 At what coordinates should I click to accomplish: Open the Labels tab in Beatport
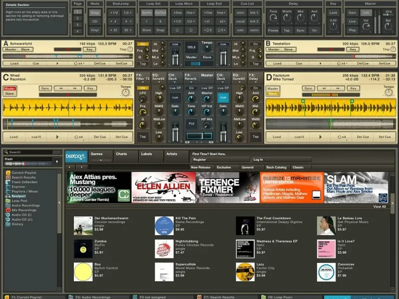click(147, 154)
